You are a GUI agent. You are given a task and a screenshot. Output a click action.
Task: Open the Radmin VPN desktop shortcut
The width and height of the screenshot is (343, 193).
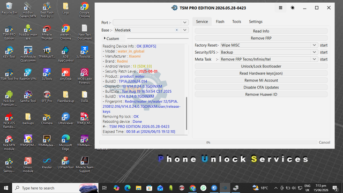point(28,75)
